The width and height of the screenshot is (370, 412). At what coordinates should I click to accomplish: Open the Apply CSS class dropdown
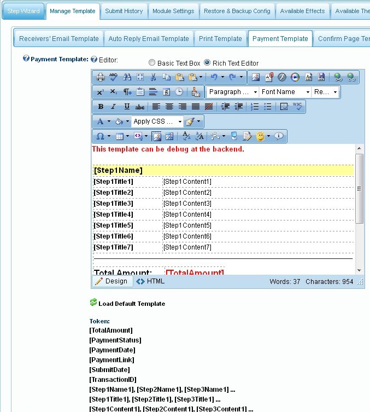(157, 121)
